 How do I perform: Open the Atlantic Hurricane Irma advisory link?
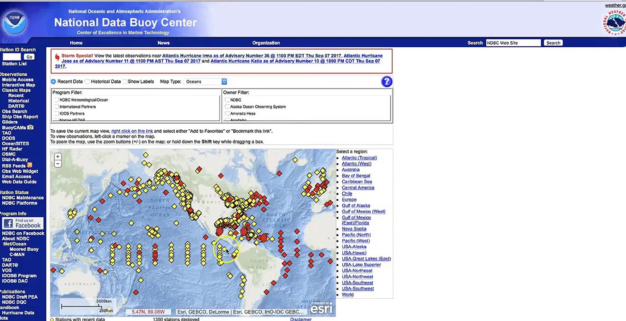(x=252, y=56)
